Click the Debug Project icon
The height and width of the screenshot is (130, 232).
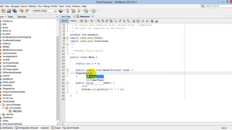(x=86, y=11)
